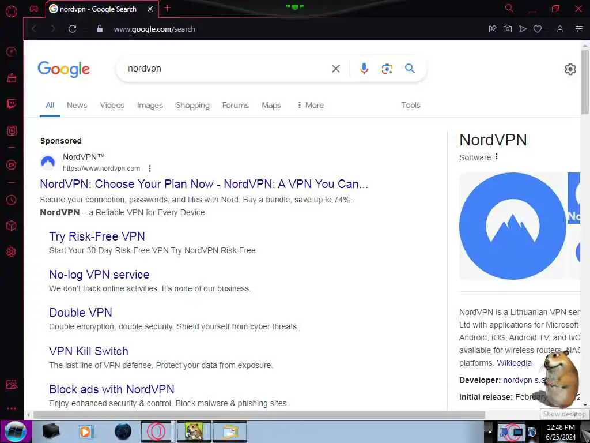Open three-dot menu beside Software label
The image size is (590, 443).
[497, 156]
